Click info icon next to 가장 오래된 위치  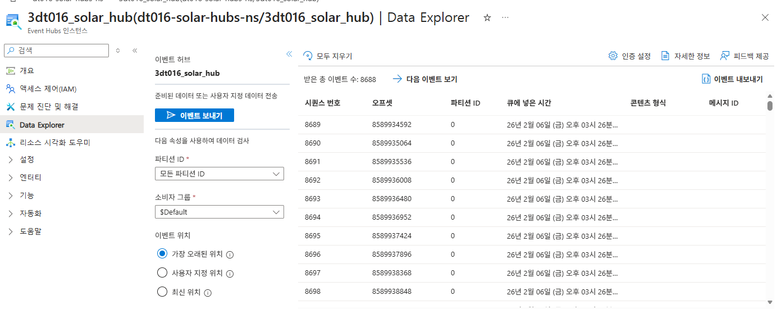(230, 255)
